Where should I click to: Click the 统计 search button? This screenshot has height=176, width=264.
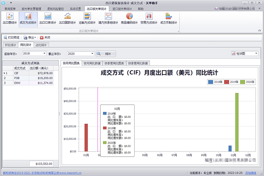coord(106,54)
